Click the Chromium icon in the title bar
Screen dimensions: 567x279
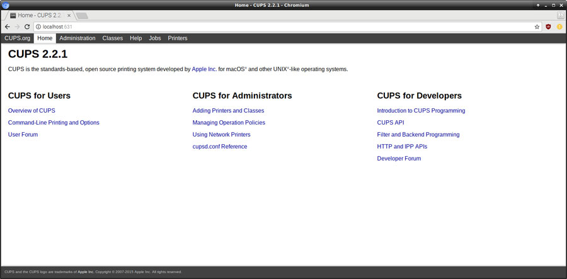coord(6,5)
